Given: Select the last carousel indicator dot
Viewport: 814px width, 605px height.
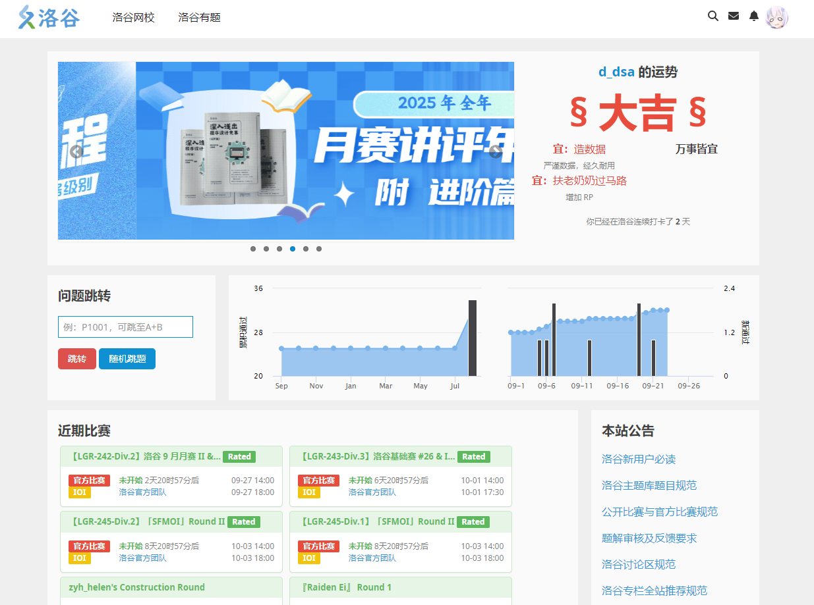Looking at the screenshot, I should pos(319,249).
